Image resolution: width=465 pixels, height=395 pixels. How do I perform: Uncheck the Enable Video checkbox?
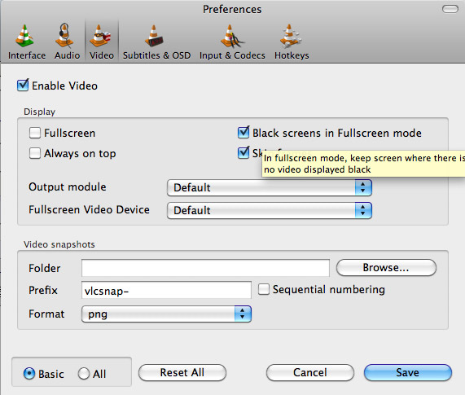23,86
